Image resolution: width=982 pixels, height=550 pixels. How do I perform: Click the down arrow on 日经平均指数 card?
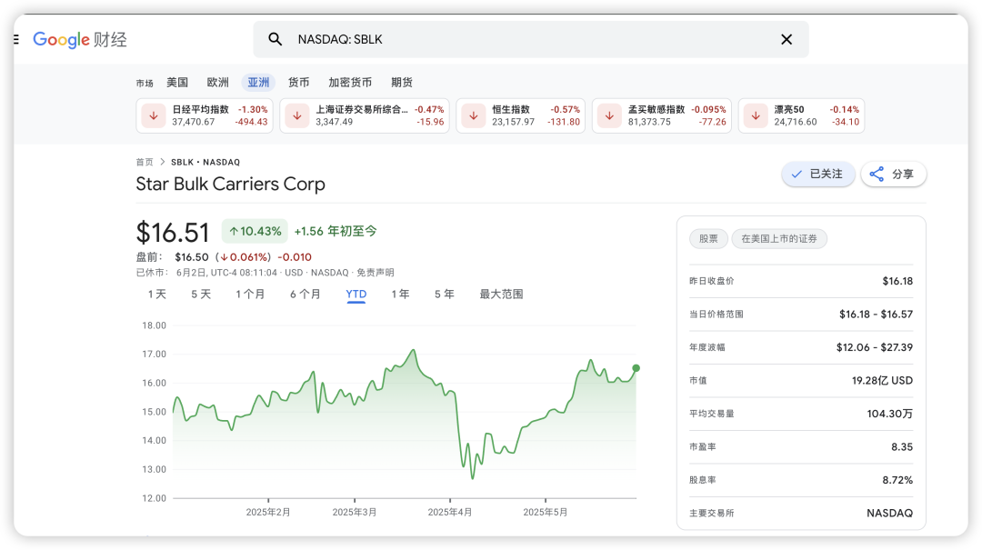(154, 115)
